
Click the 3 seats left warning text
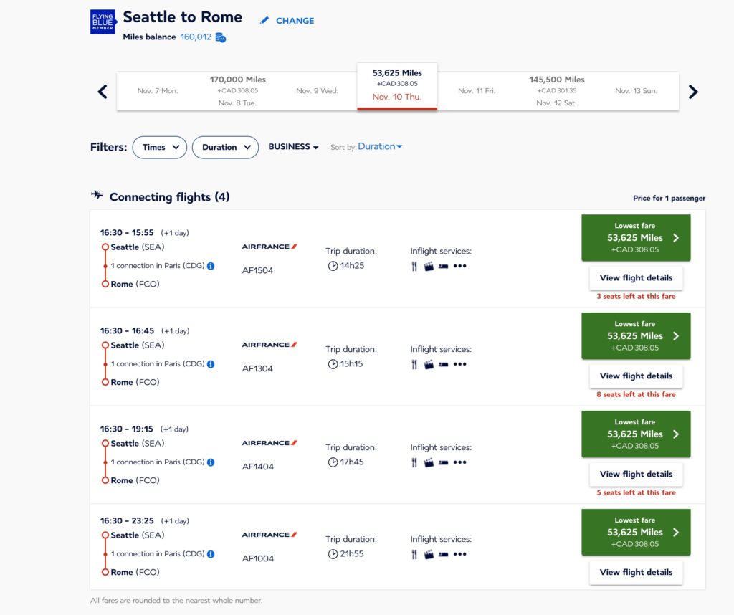point(636,295)
